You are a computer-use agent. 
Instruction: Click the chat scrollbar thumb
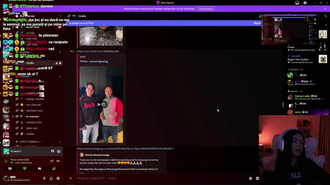click(x=283, y=105)
